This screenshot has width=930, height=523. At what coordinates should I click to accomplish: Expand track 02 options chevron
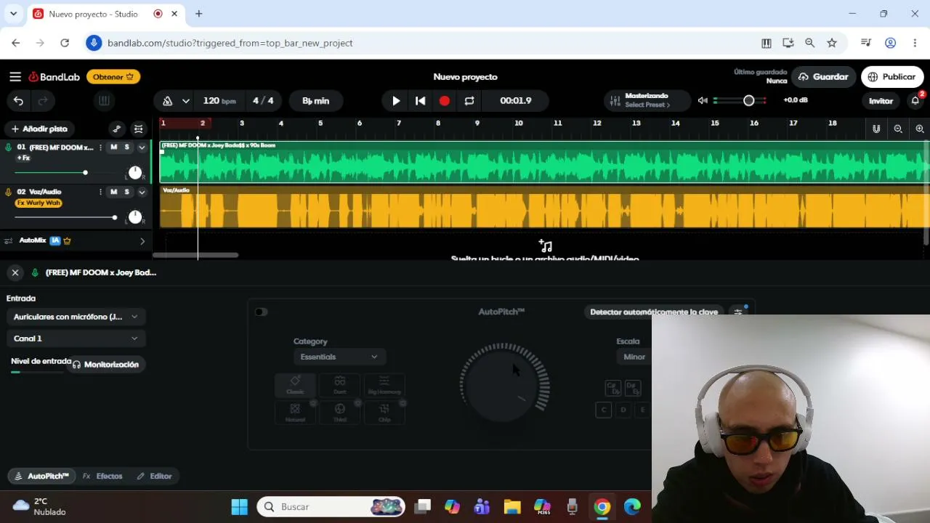click(142, 192)
